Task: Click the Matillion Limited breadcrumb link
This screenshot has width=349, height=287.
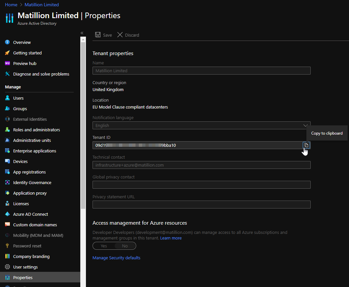Action: pos(42,5)
